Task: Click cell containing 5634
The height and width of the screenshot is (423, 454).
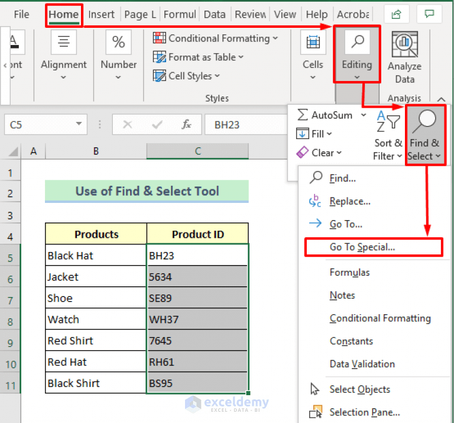Action: [x=197, y=277]
